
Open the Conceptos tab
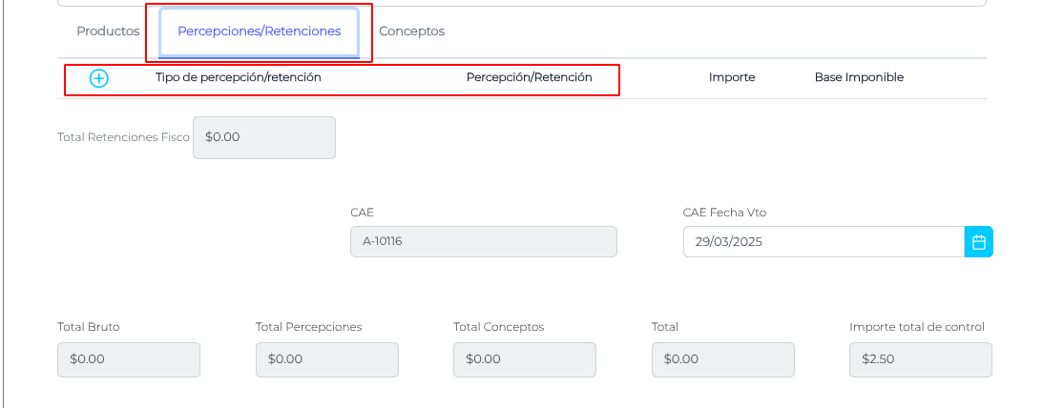[411, 31]
